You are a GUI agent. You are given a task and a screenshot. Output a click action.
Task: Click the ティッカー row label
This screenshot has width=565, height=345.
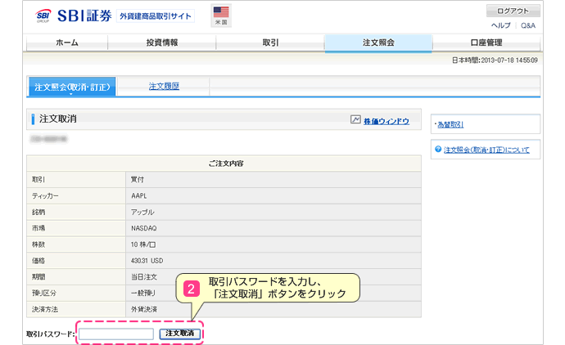[45, 195]
